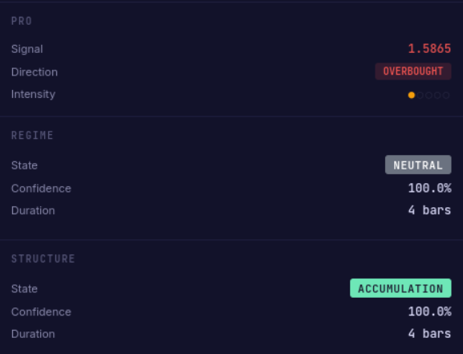The image size is (463, 354).
Task: Click the third intensity dot
Action: tap(428, 96)
